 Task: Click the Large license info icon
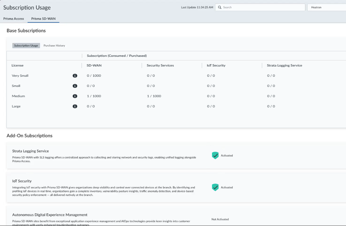pyautogui.click(x=75, y=106)
